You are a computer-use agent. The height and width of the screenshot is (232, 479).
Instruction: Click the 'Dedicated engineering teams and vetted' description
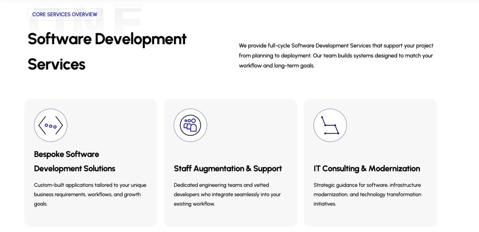(x=227, y=194)
